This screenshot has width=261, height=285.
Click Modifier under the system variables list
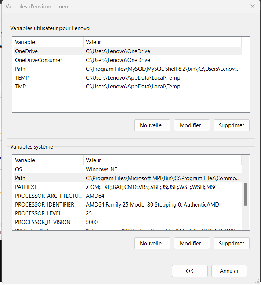click(192, 244)
